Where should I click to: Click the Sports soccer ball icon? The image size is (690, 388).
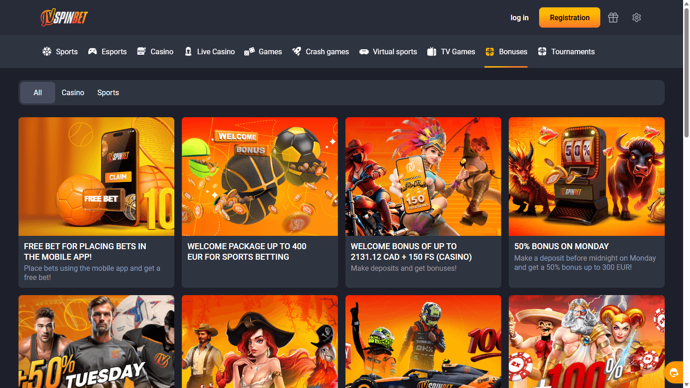pyautogui.click(x=47, y=51)
